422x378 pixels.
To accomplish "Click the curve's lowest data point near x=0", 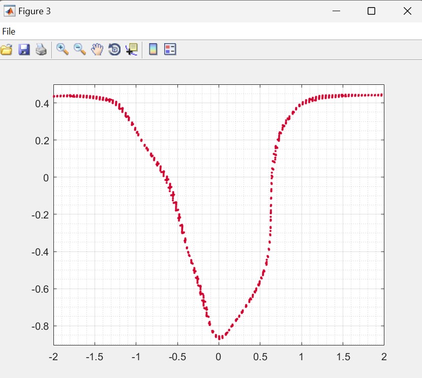I will (220, 337).
